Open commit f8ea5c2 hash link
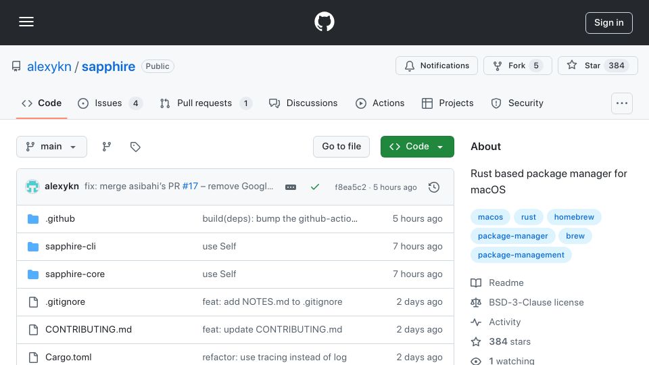This screenshot has height=365, width=649. click(351, 187)
